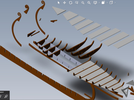Select the arrow pointer tool

59,3
